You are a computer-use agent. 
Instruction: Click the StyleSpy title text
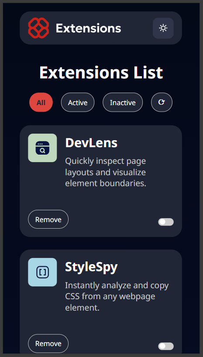[x=91, y=267]
